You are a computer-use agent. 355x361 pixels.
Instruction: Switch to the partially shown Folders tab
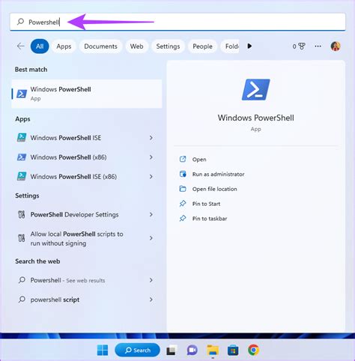coord(230,46)
